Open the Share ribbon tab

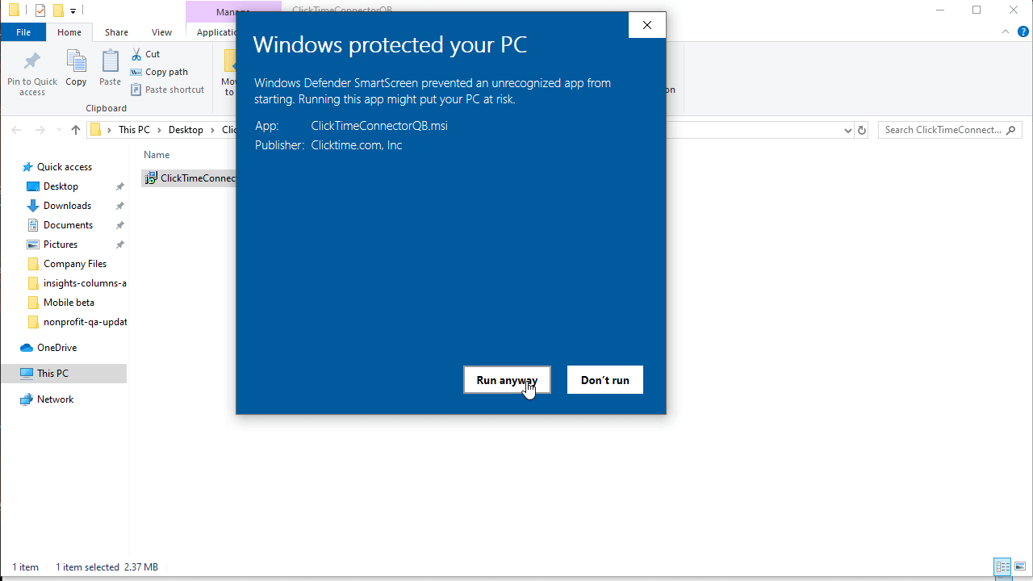pos(116,32)
